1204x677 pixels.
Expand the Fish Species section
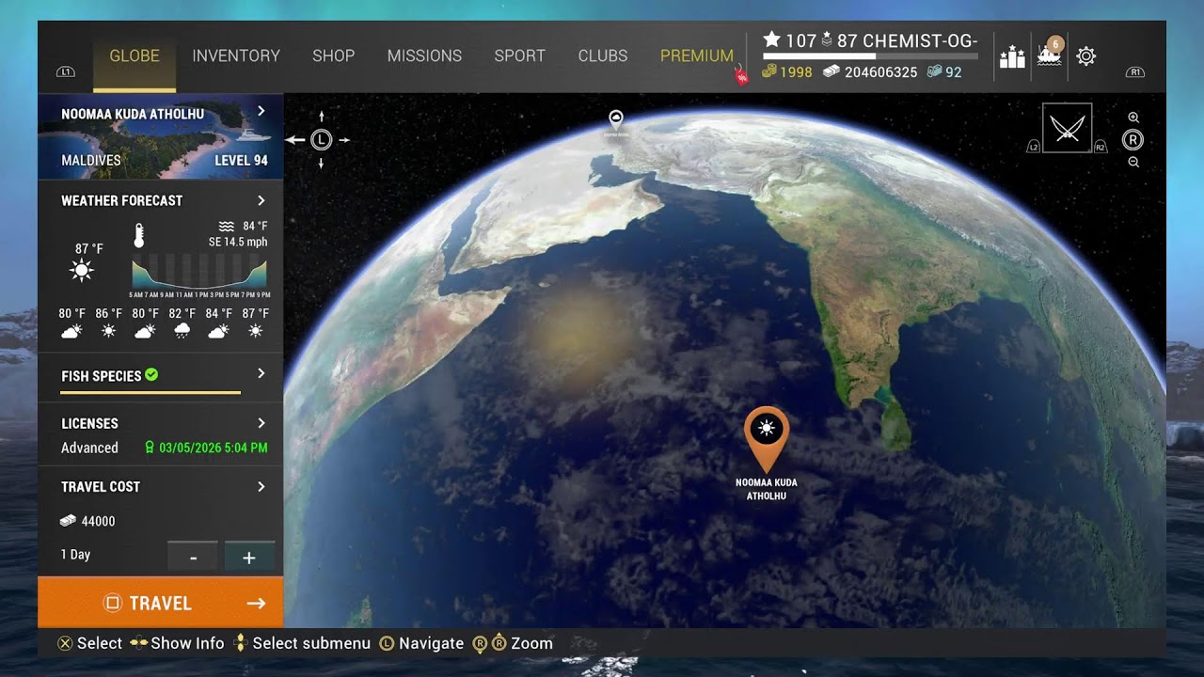(261, 374)
